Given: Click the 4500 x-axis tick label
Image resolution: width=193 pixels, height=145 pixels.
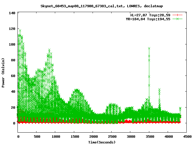Looking at the screenshot, I should 187,137.
